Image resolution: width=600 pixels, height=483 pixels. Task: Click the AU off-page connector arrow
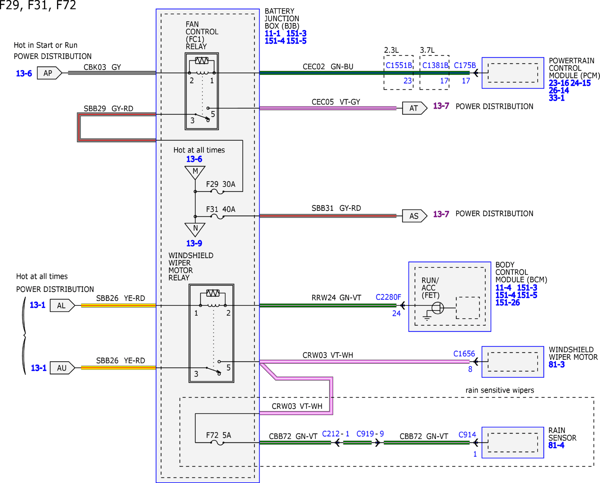[x=62, y=368]
